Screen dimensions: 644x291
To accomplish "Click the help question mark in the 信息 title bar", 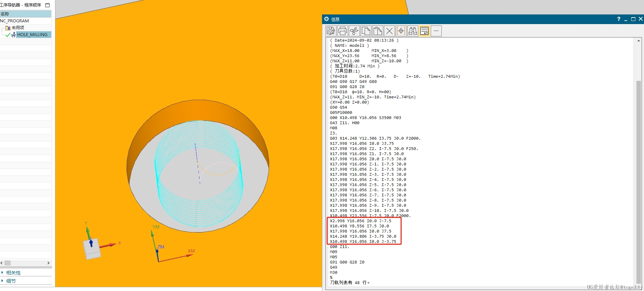I will 619,19.
